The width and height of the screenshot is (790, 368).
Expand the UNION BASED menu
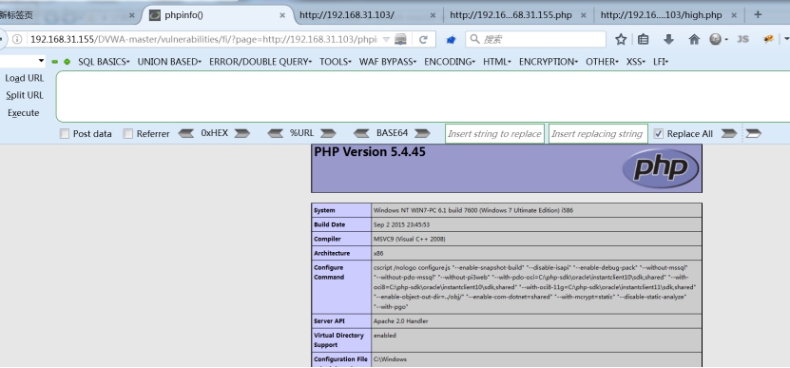click(x=169, y=62)
